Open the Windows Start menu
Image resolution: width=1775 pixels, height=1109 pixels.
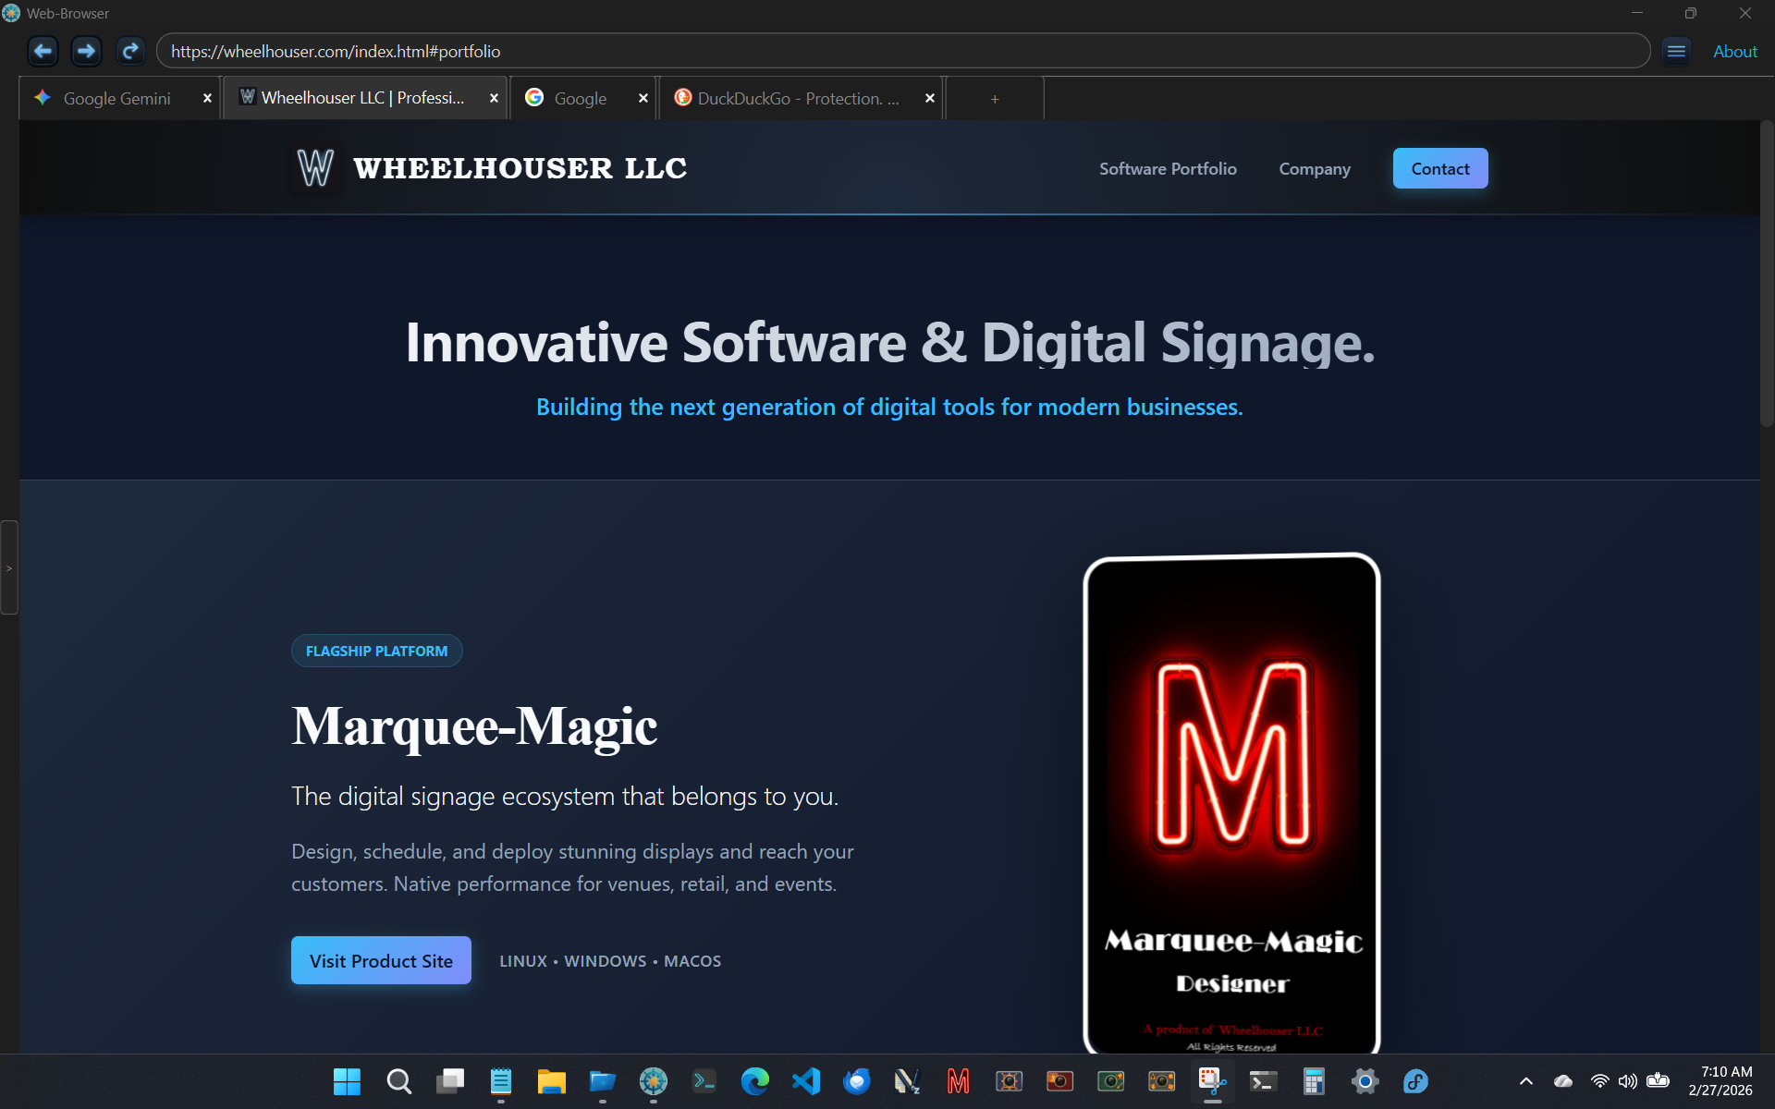pos(347,1081)
